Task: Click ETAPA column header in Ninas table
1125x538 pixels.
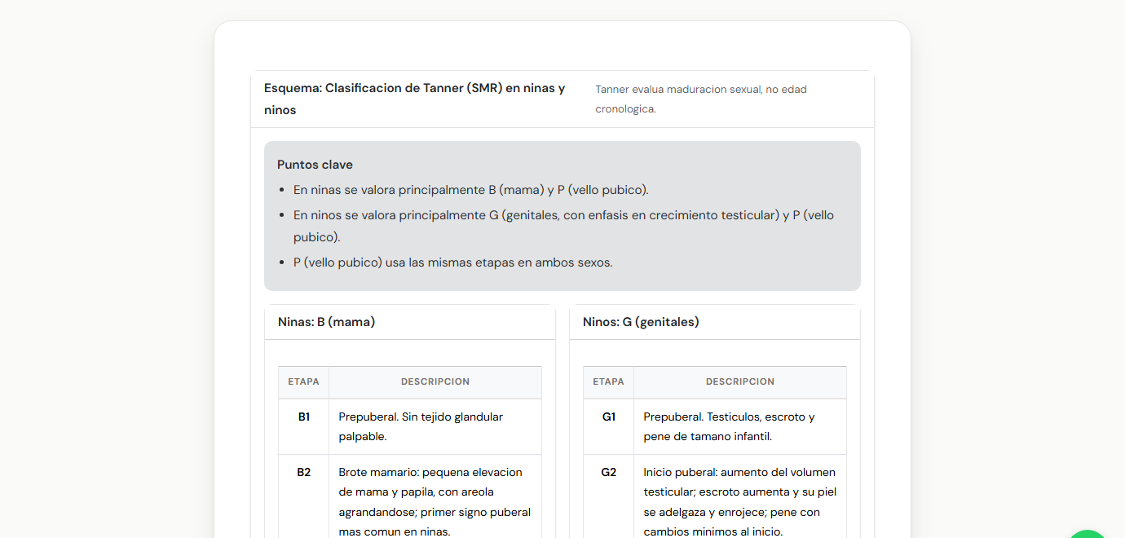Action: [x=303, y=381]
